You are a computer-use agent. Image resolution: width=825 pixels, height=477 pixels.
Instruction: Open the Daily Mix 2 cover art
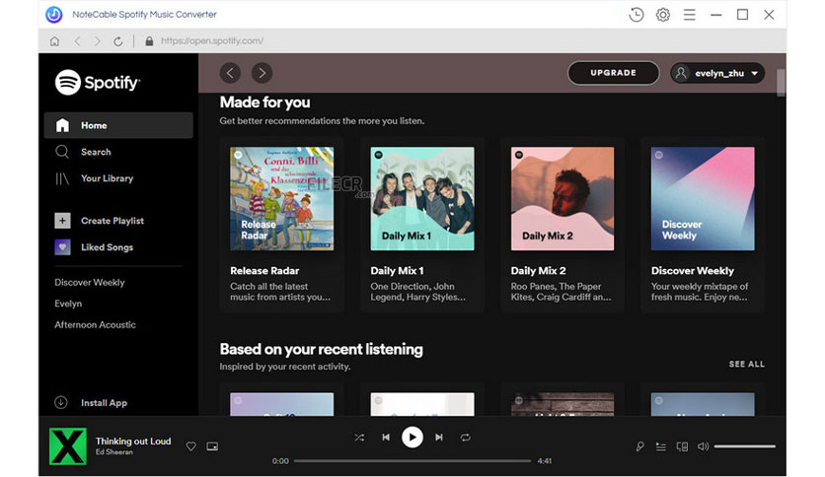point(562,198)
